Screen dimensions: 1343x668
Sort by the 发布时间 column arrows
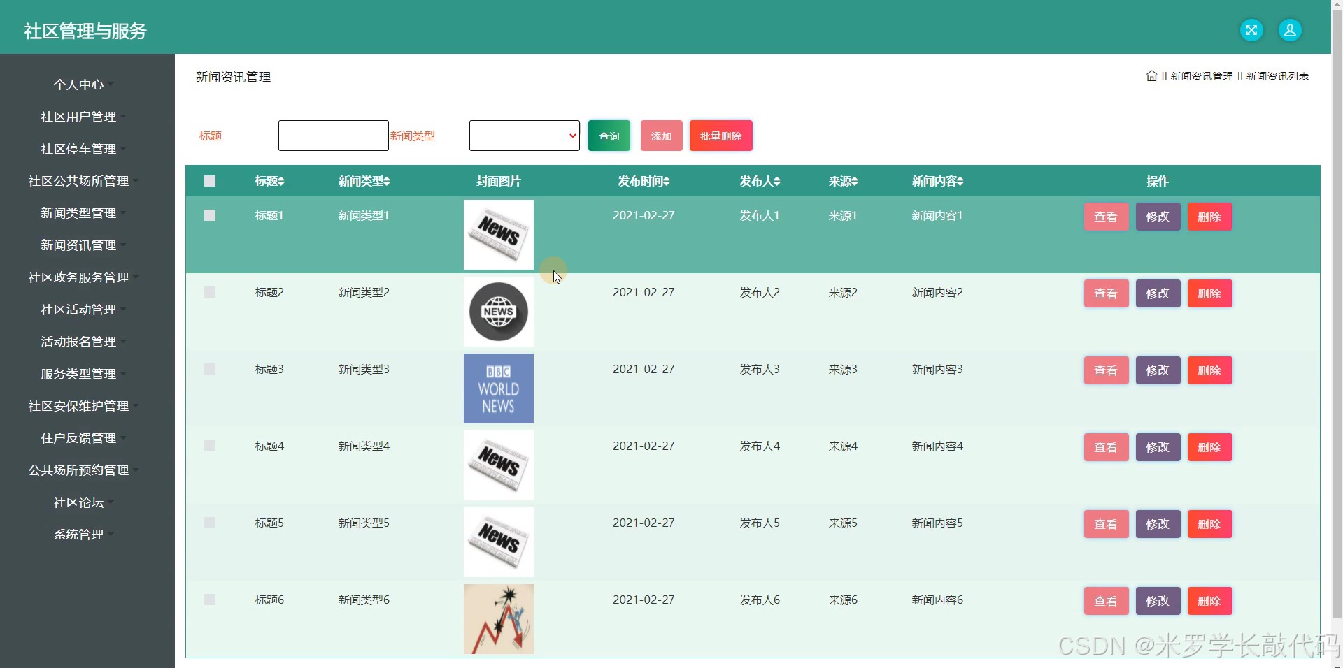[642, 181]
